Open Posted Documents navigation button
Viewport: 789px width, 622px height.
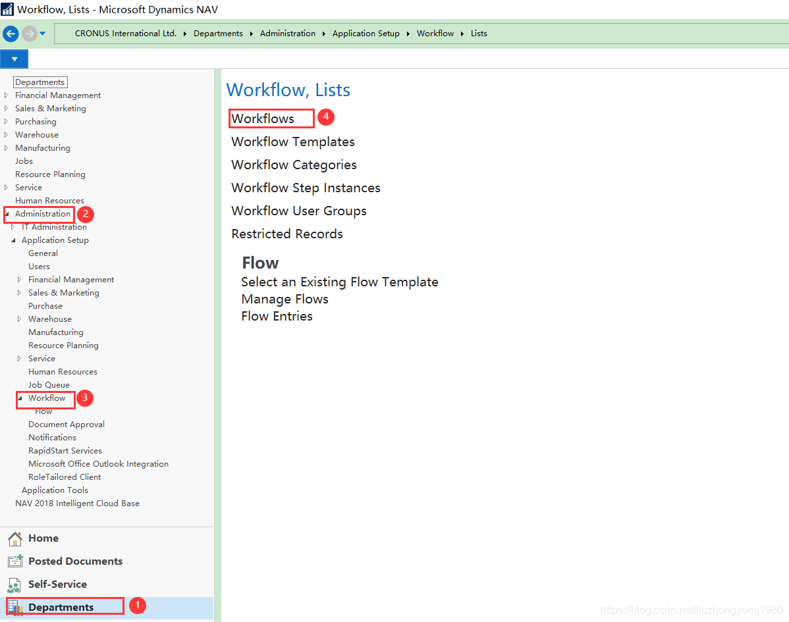tap(107, 561)
